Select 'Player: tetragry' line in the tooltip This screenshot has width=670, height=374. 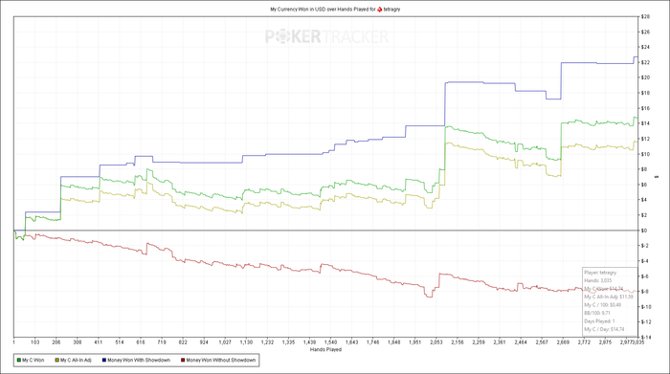600,273
